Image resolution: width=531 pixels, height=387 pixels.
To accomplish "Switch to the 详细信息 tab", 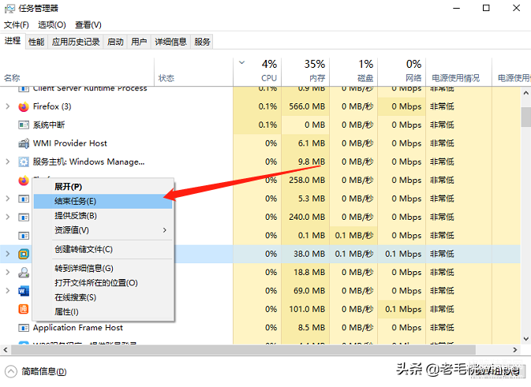I will 170,42.
